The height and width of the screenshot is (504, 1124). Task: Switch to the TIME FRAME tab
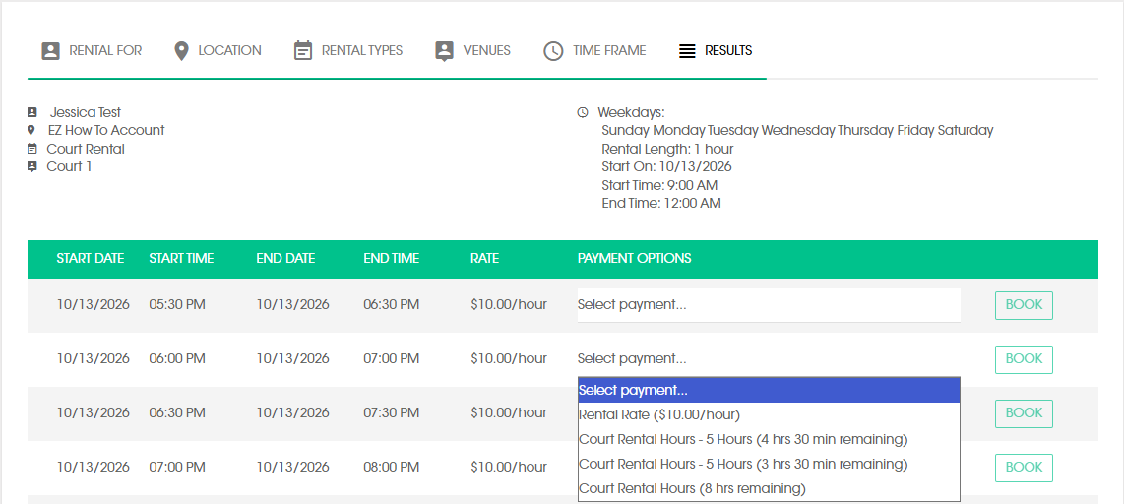595,51
